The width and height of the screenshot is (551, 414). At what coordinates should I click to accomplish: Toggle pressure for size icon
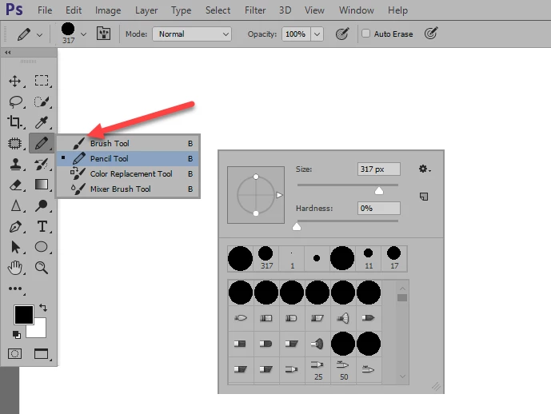point(431,34)
